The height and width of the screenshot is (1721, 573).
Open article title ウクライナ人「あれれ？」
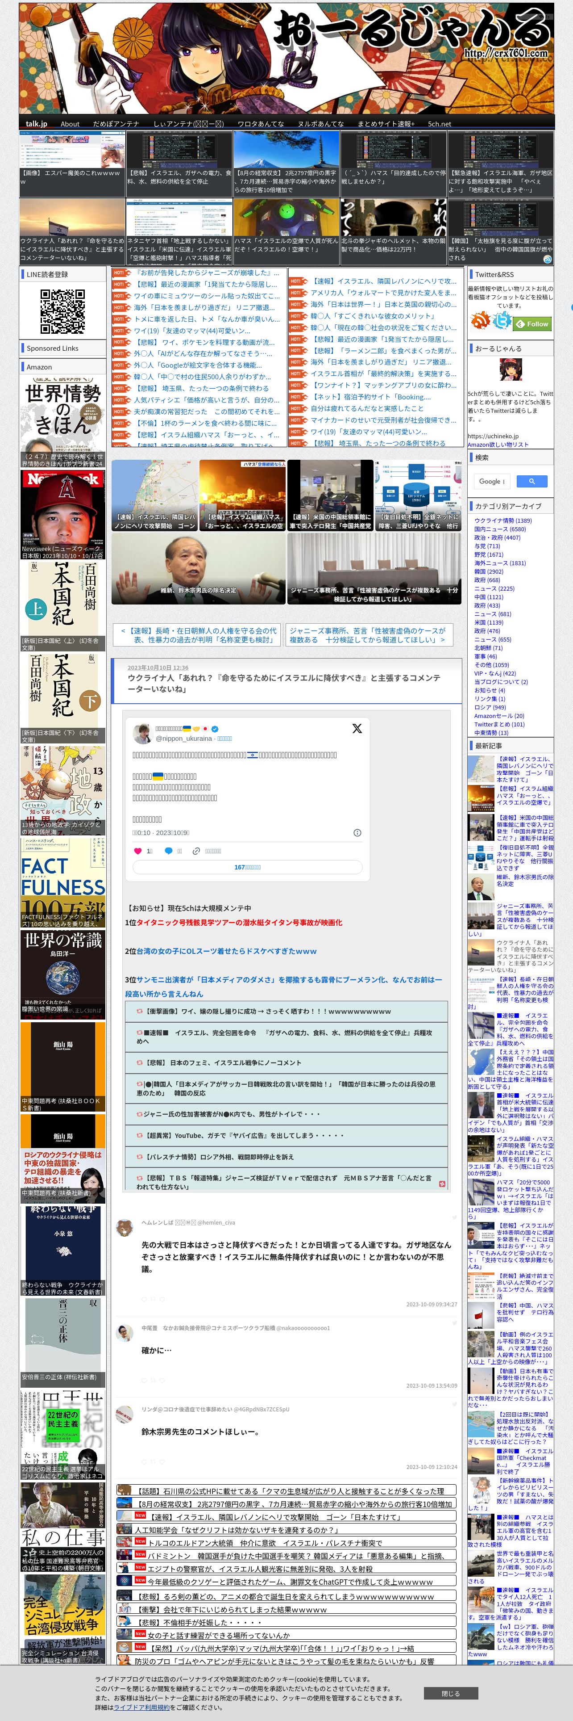[284, 684]
